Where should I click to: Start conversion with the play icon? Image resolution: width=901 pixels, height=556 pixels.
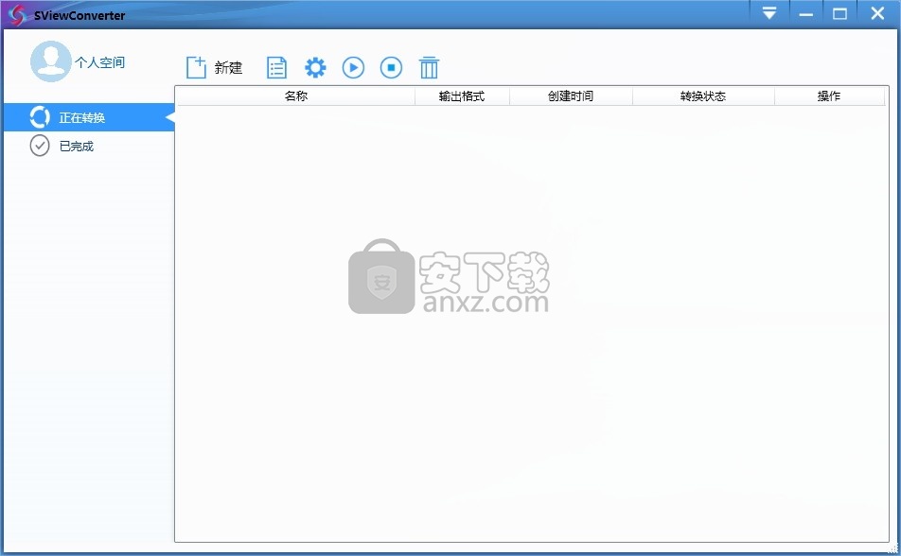353,68
